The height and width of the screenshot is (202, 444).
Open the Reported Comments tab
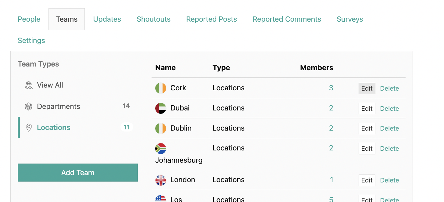pos(287,19)
